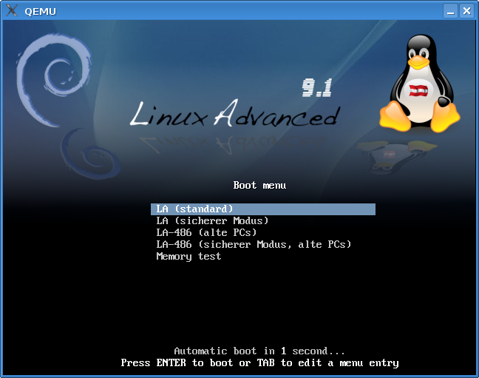Click the Linux Advanced logo text
479x378 pixels.
(x=235, y=114)
